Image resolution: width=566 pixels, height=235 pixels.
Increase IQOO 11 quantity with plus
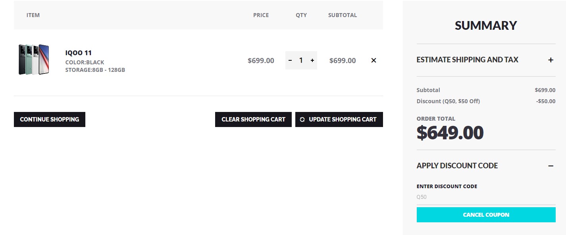pos(312,60)
